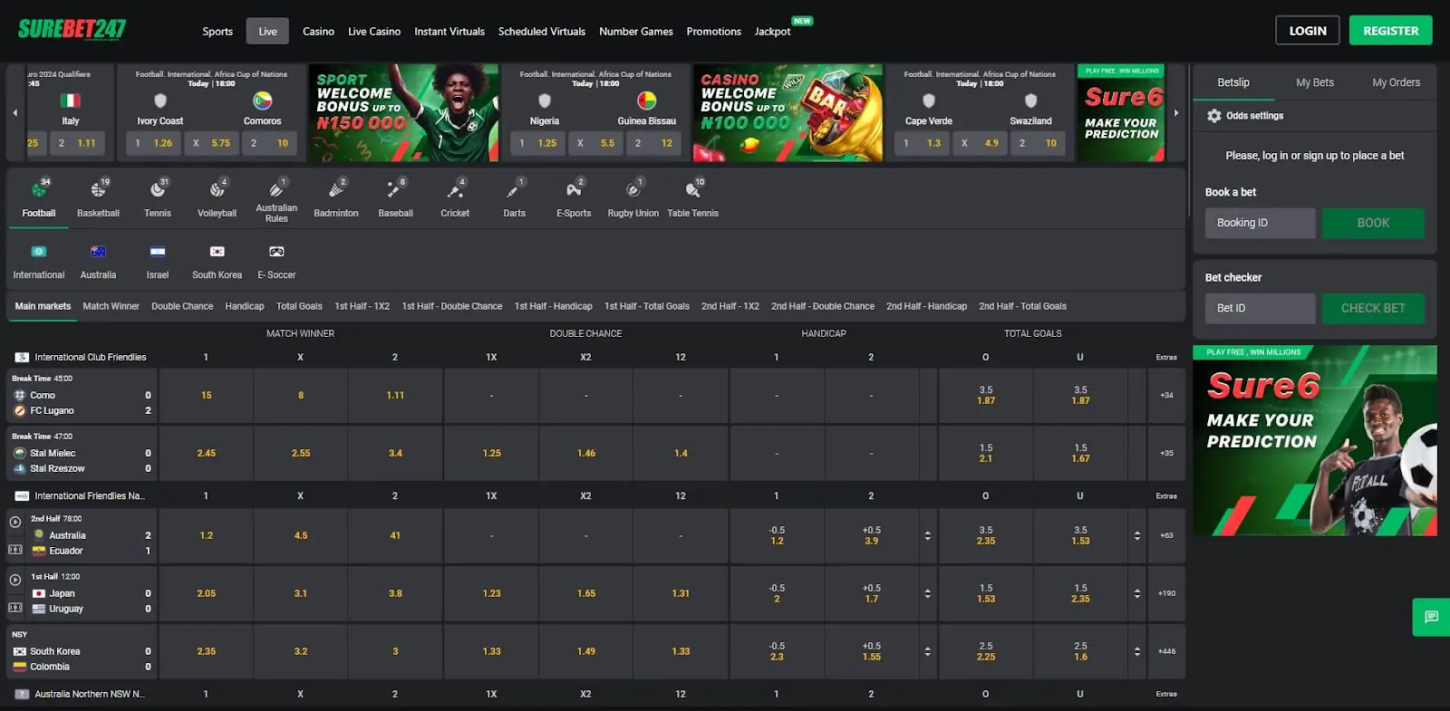Select 2nd Half - Total Goals tab
Viewport: 1450px width, 711px height.
[1022, 306]
